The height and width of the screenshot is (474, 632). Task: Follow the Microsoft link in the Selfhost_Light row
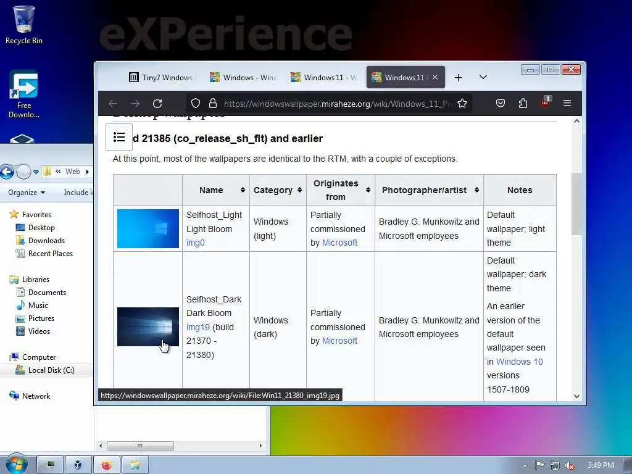pyautogui.click(x=340, y=243)
